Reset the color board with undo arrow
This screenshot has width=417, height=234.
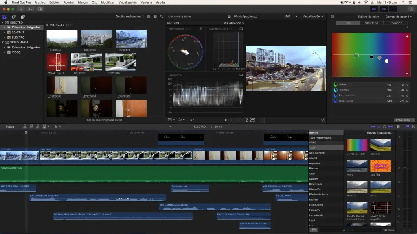point(406,27)
